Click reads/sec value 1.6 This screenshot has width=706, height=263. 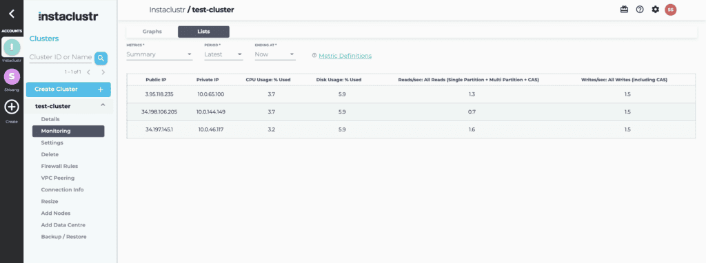[472, 129]
